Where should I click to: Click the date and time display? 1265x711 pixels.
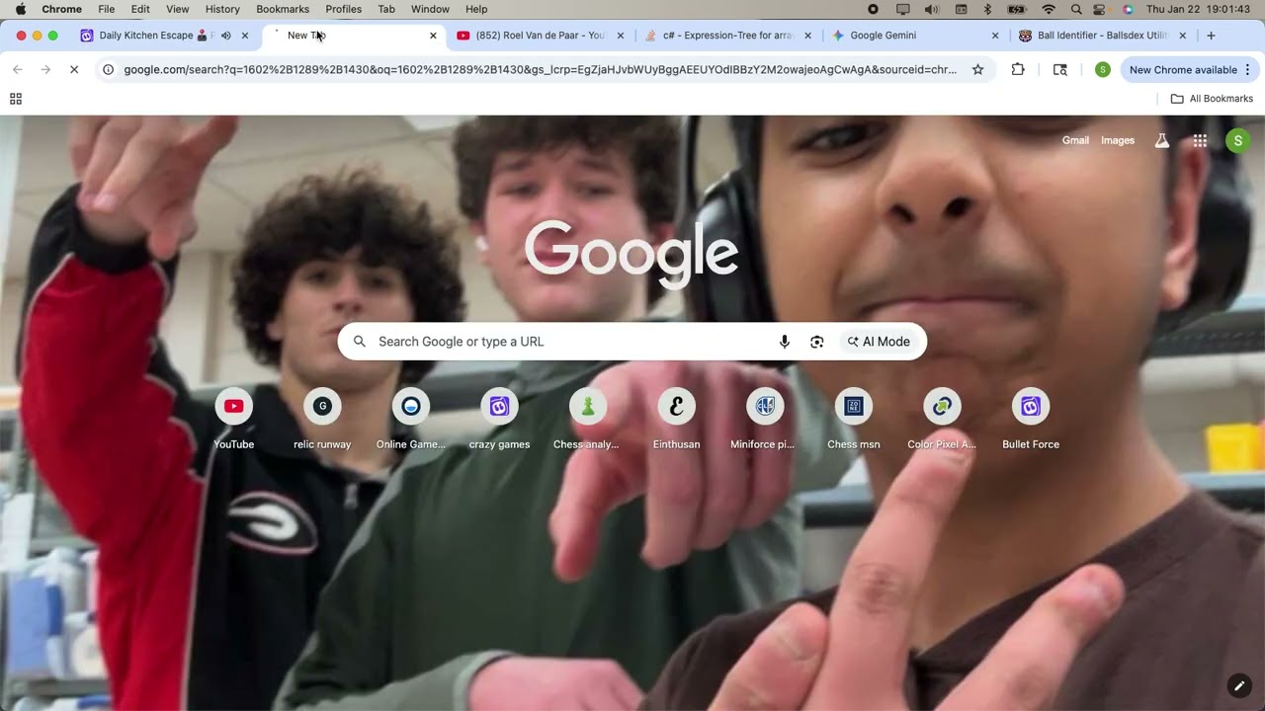coord(1198,9)
